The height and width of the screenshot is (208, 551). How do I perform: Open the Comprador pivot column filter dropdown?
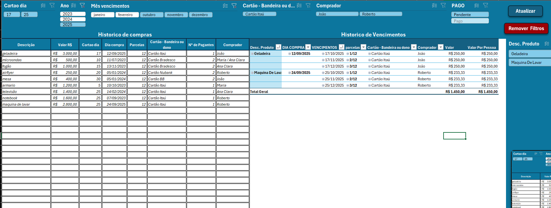(441, 47)
